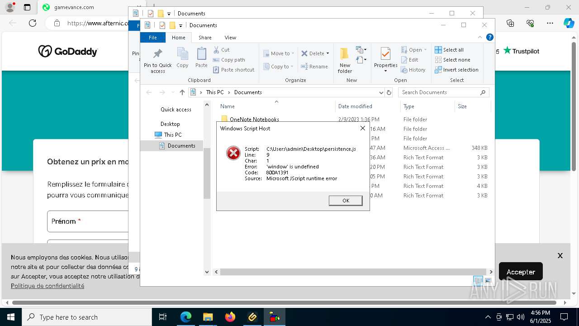Open the Windows Start menu

click(x=10, y=317)
